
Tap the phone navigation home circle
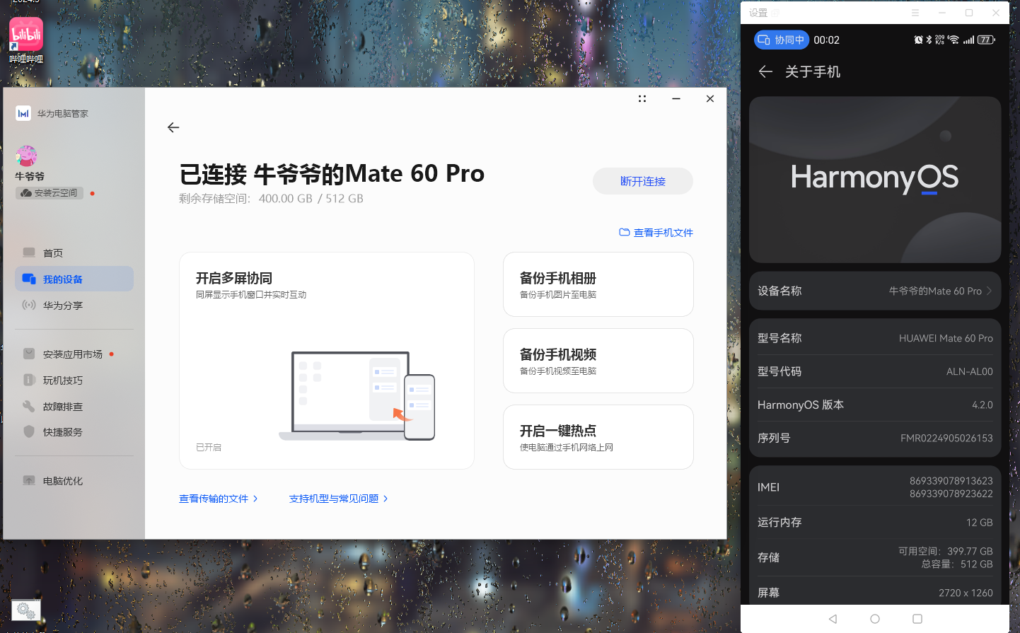pos(875,619)
